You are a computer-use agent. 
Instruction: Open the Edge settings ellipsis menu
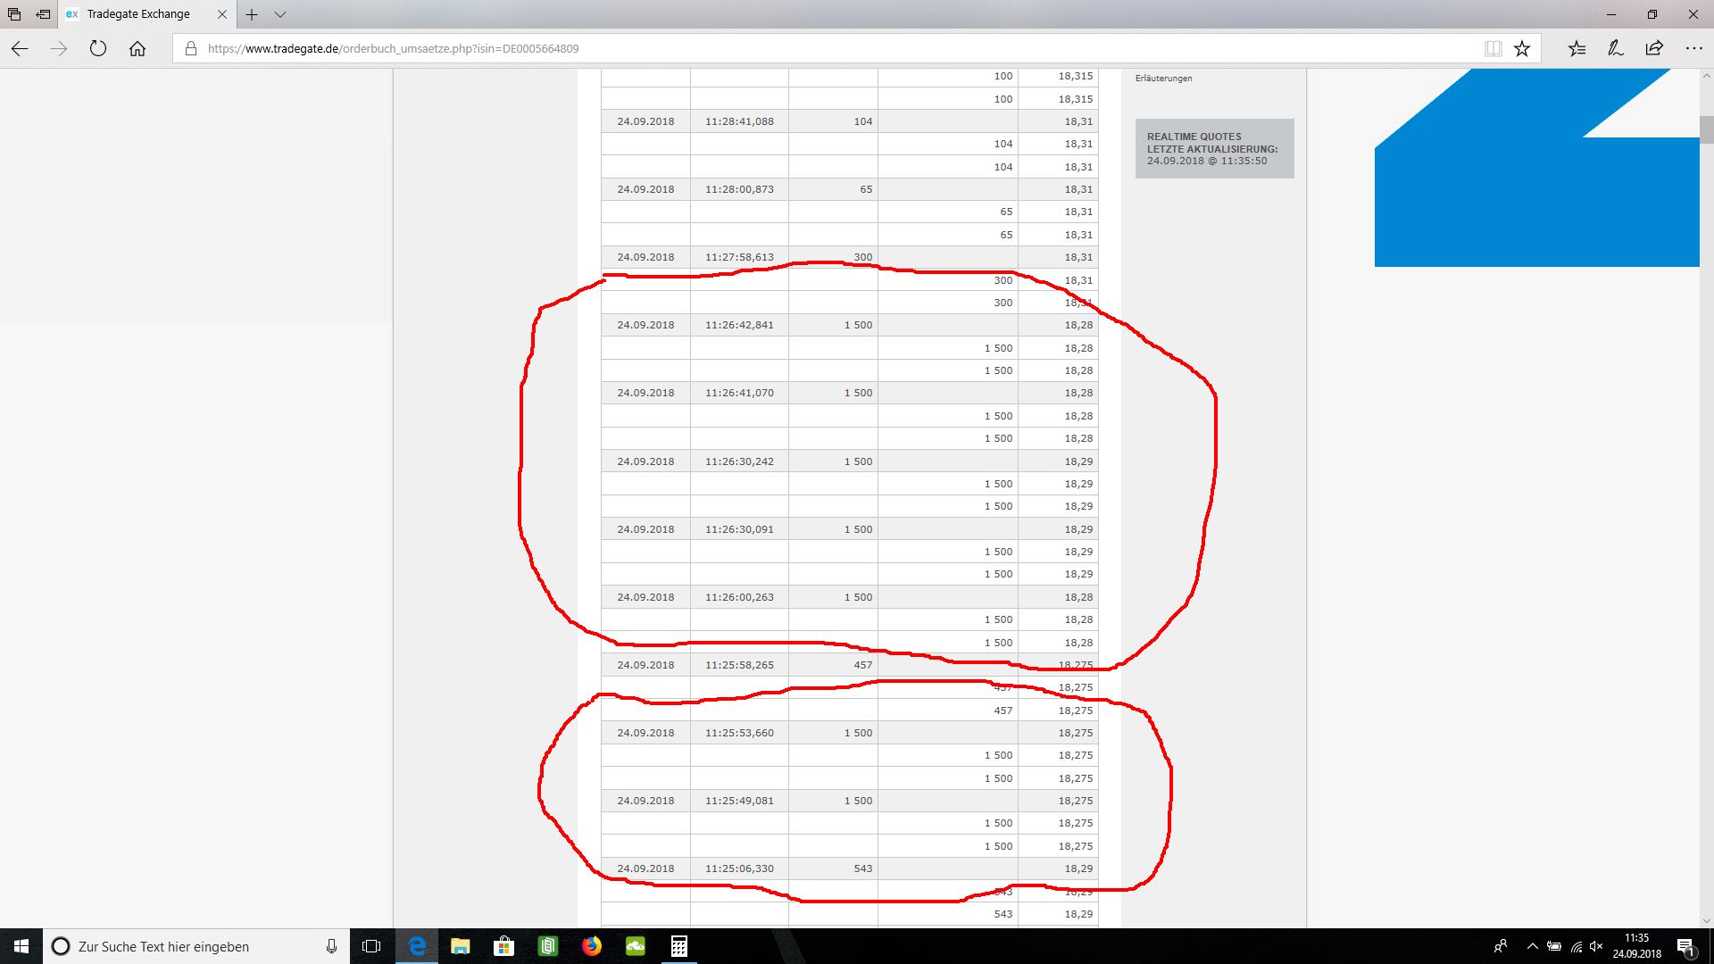pos(1693,49)
